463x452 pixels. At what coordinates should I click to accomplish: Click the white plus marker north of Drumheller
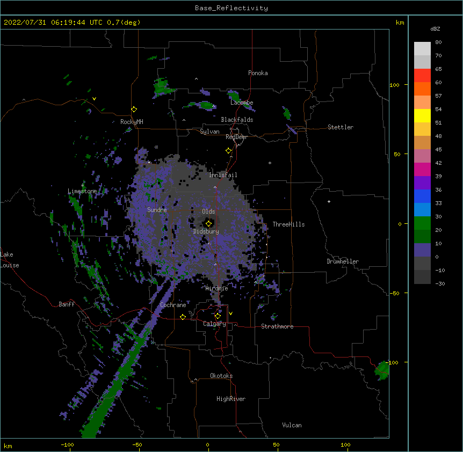[329, 201]
